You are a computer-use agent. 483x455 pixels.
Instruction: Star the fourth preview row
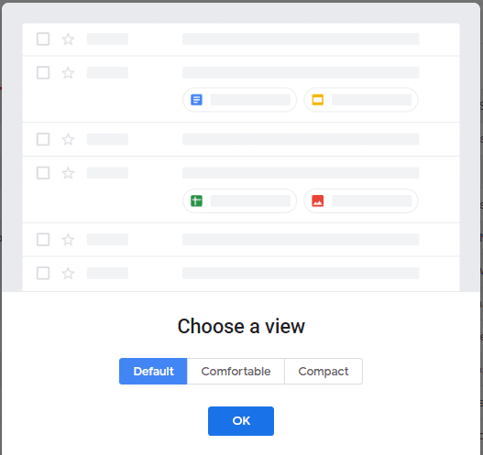click(68, 173)
